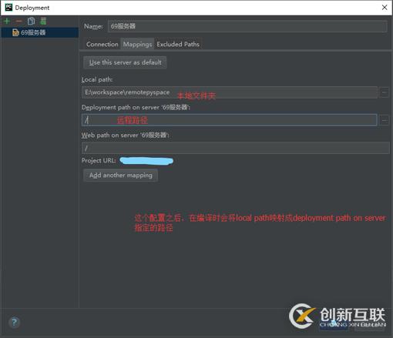
Task: Close the Deployment dialog window
Action: 385,8
